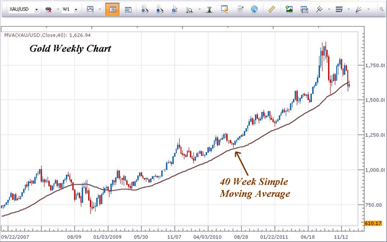Click the zoom area magnifier with bracket icon
This screenshot has height=242, width=387.
click(190, 10)
